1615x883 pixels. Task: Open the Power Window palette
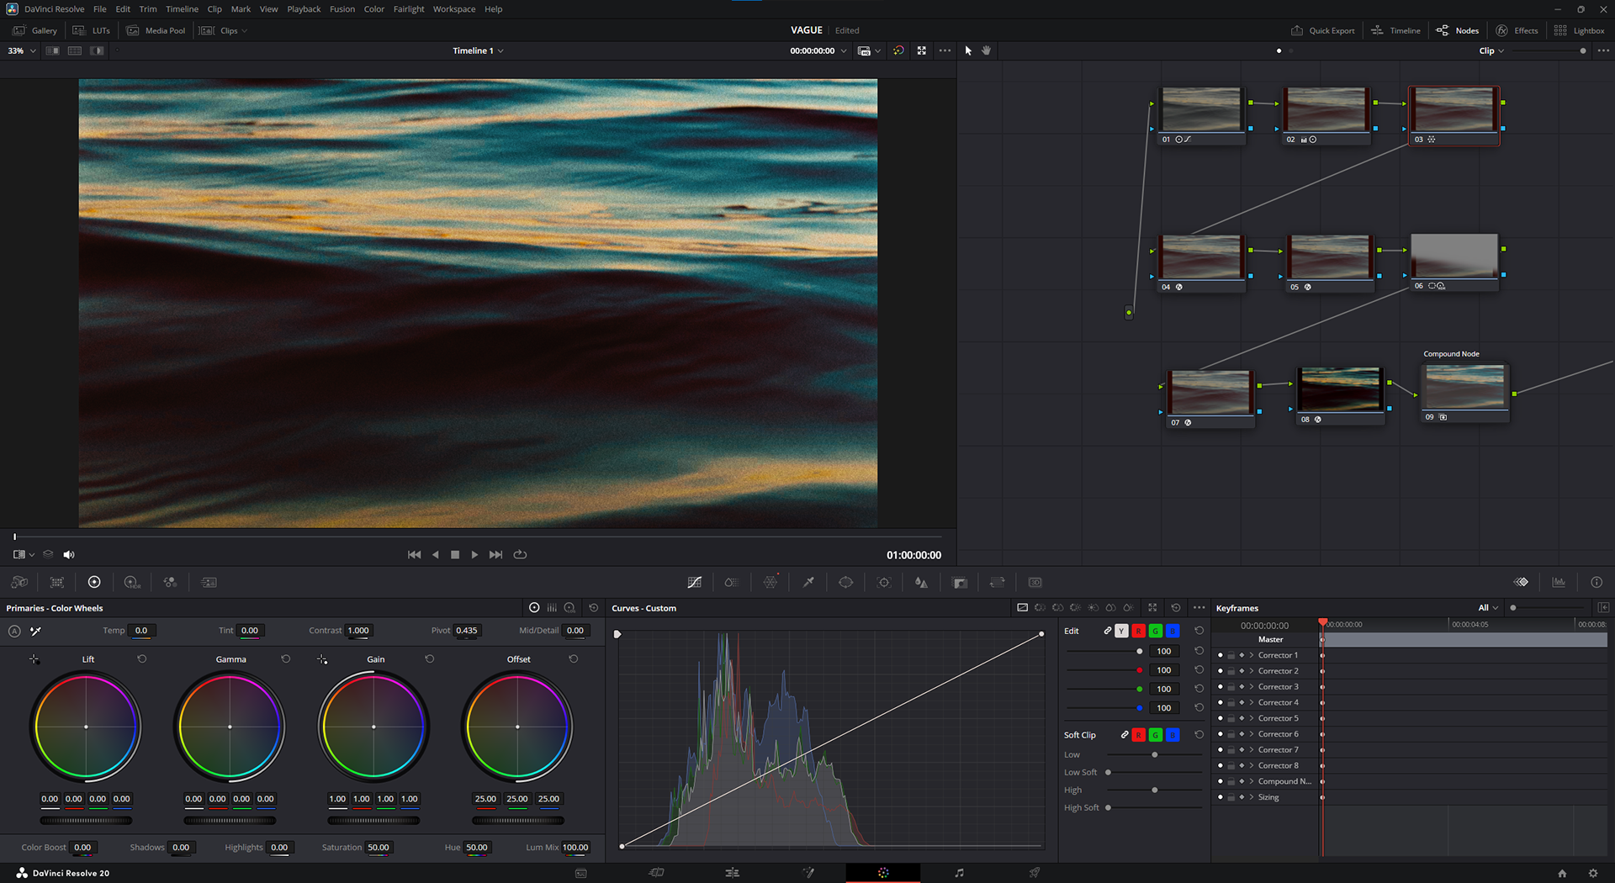click(846, 582)
